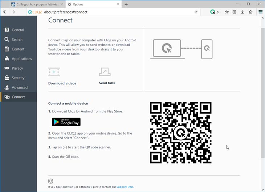Screen dimensions: 265x192
Task: Open the downloads arrow icon
Action: point(242,12)
